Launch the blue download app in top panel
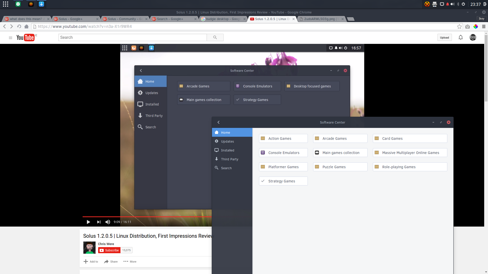This screenshot has height=274, width=488. 41,4
